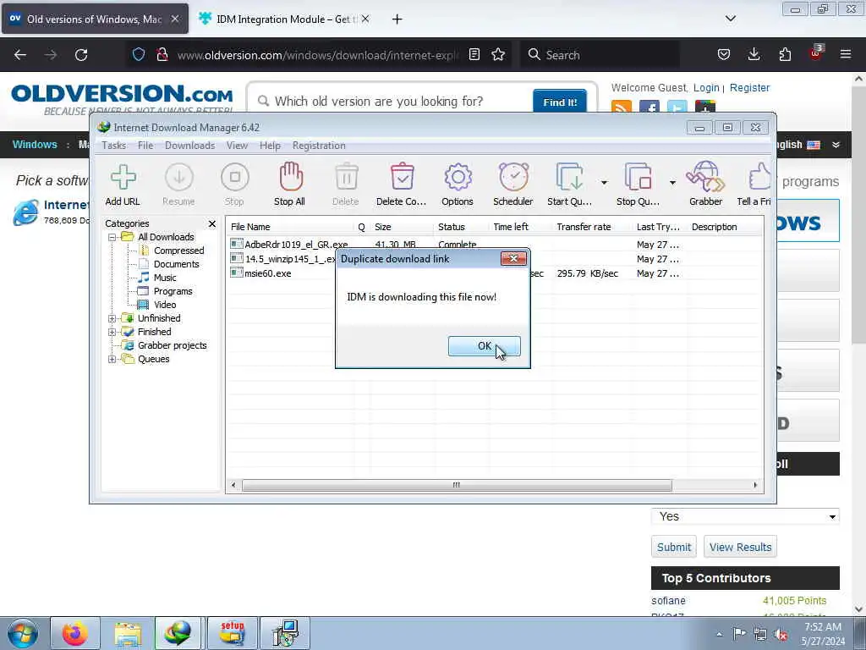Open Firefox extensions puzzle icon
The height and width of the screenshot is (650, 866).
(785, 54)
